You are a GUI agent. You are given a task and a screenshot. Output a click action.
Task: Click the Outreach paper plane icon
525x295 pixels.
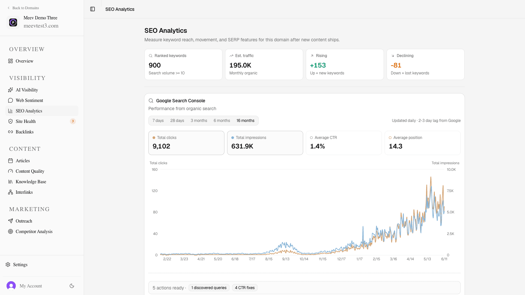coord(10,221)
